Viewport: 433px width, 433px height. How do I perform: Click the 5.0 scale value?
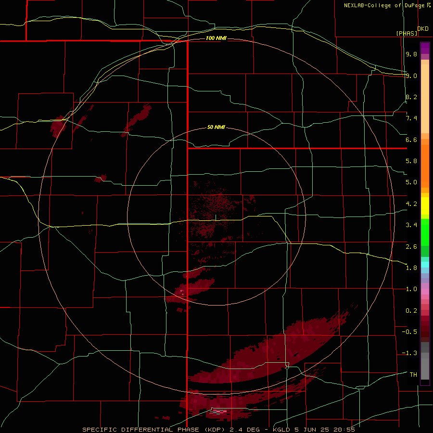pyautogui.click(x=411, y=182)
